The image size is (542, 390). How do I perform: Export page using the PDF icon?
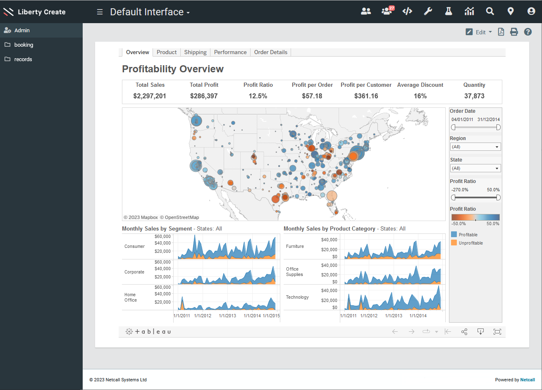tap(501, 32)
